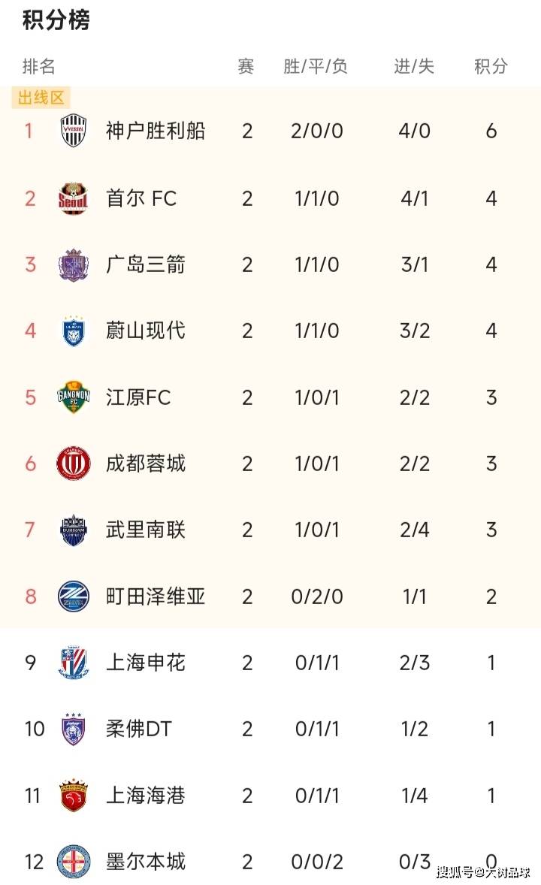Select the Ulsan Hyundai tiger logo
The height and width of the screenshot is (885, 541).
coord(73,331)
